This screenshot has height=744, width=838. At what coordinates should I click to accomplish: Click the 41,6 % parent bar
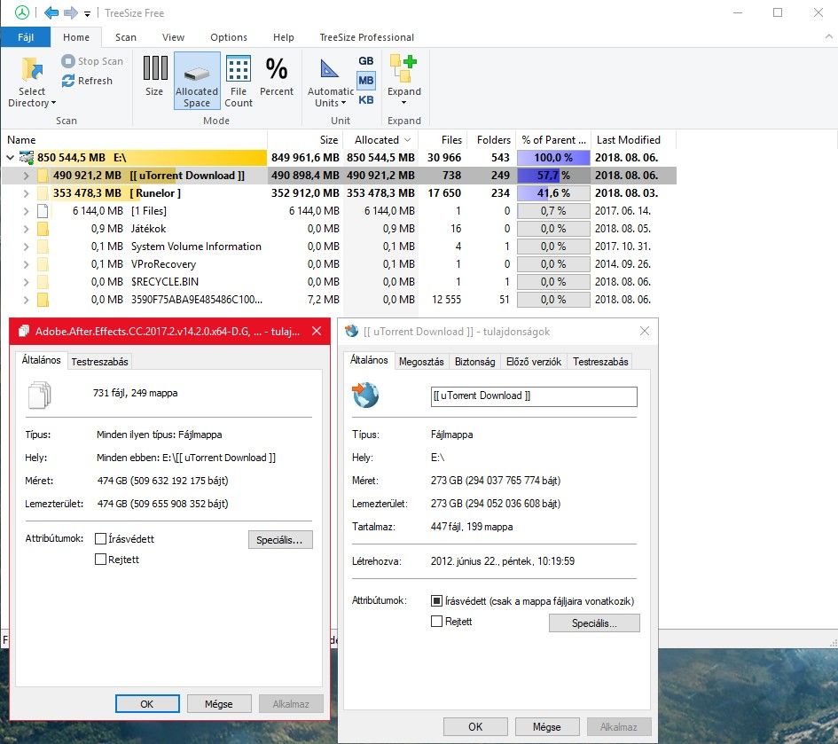(553, 193)
